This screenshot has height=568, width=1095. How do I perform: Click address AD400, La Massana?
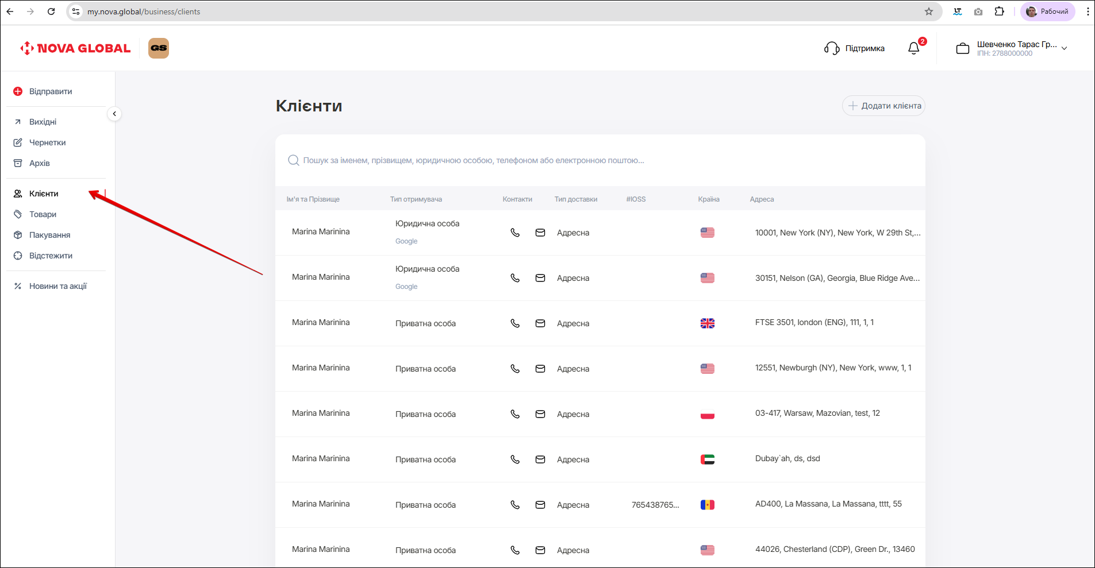pos(828,504)
